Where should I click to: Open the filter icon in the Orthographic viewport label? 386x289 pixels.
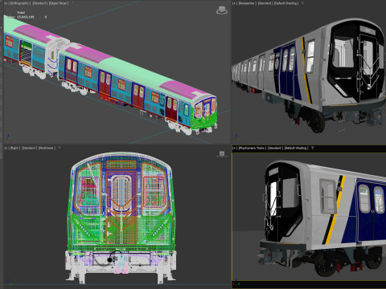(73, 3)
